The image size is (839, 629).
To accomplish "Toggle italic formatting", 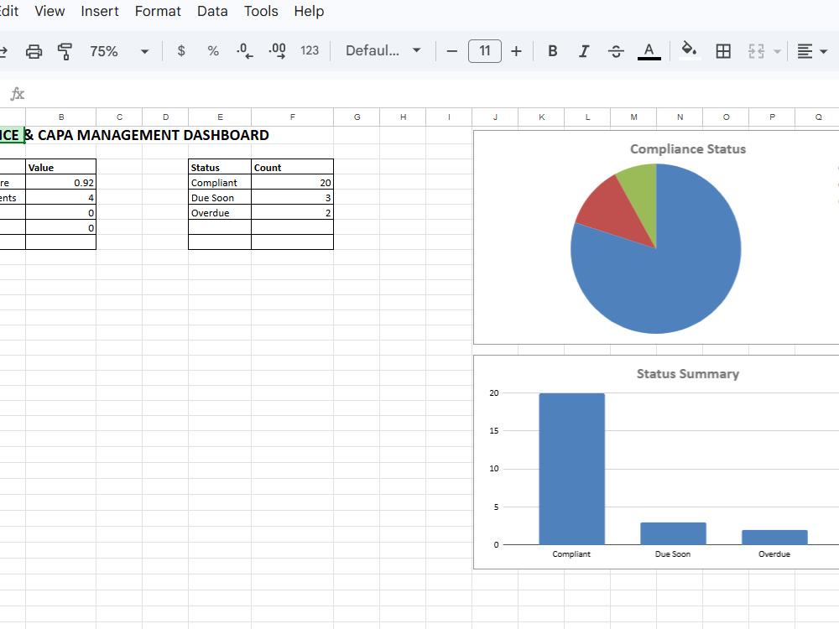I will click(x=584, y=51).
